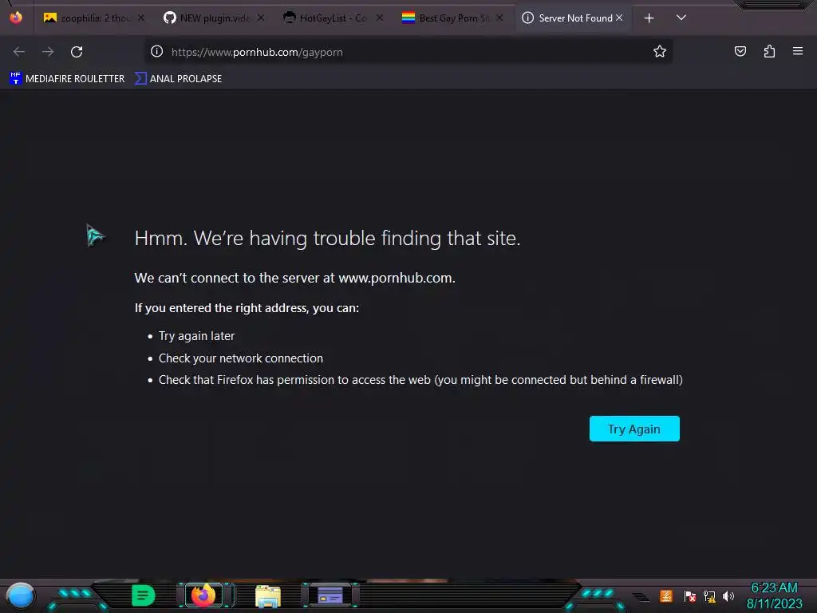Open the MEDIAFIRE ROULETTER bookmark

click(x=67, y=79)
